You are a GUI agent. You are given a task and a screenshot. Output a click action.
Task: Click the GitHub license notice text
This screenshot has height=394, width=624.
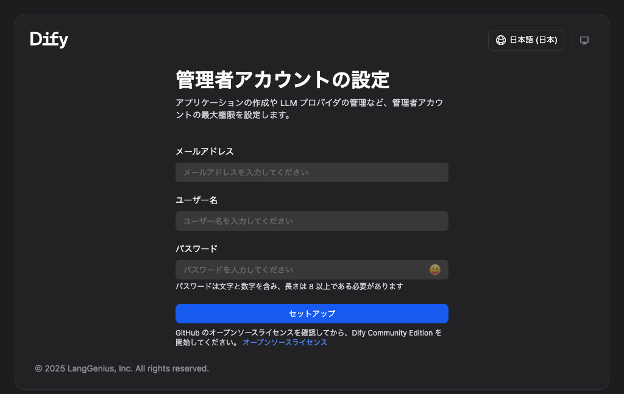(308, 332)
